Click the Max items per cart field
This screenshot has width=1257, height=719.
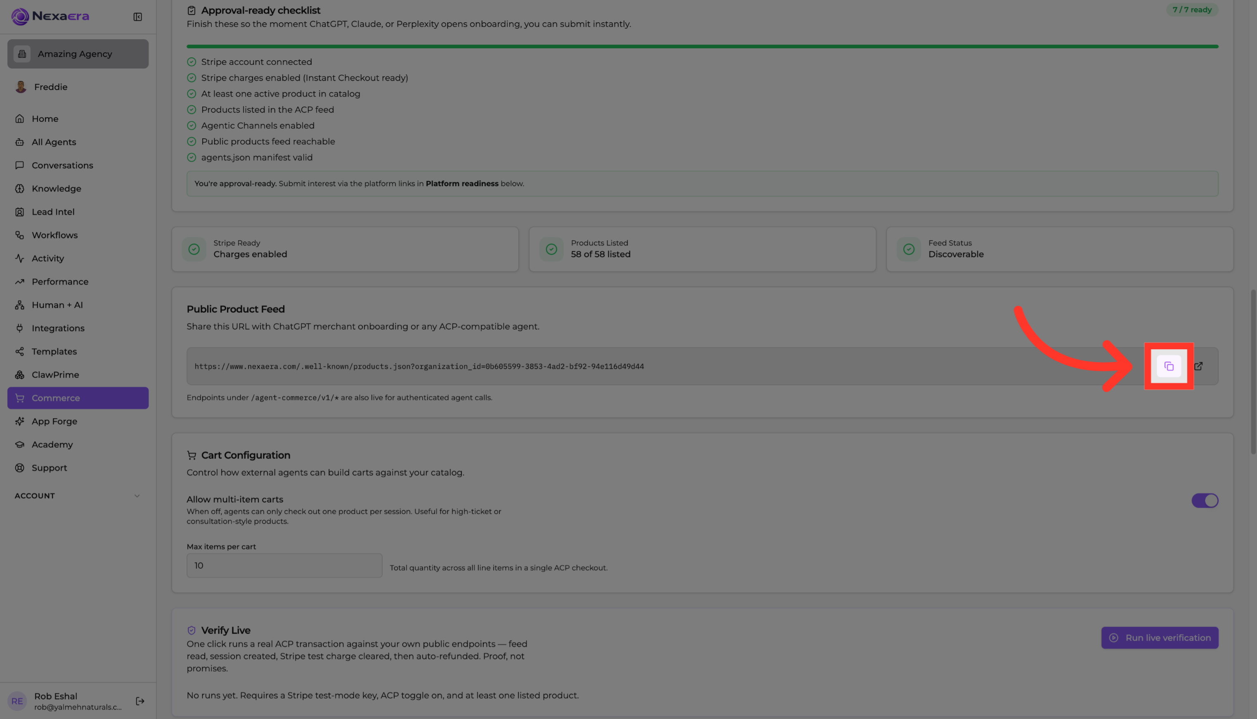pos(284,565)
